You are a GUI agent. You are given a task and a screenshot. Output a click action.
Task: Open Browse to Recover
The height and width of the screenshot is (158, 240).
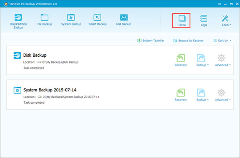tap(188, 41)
